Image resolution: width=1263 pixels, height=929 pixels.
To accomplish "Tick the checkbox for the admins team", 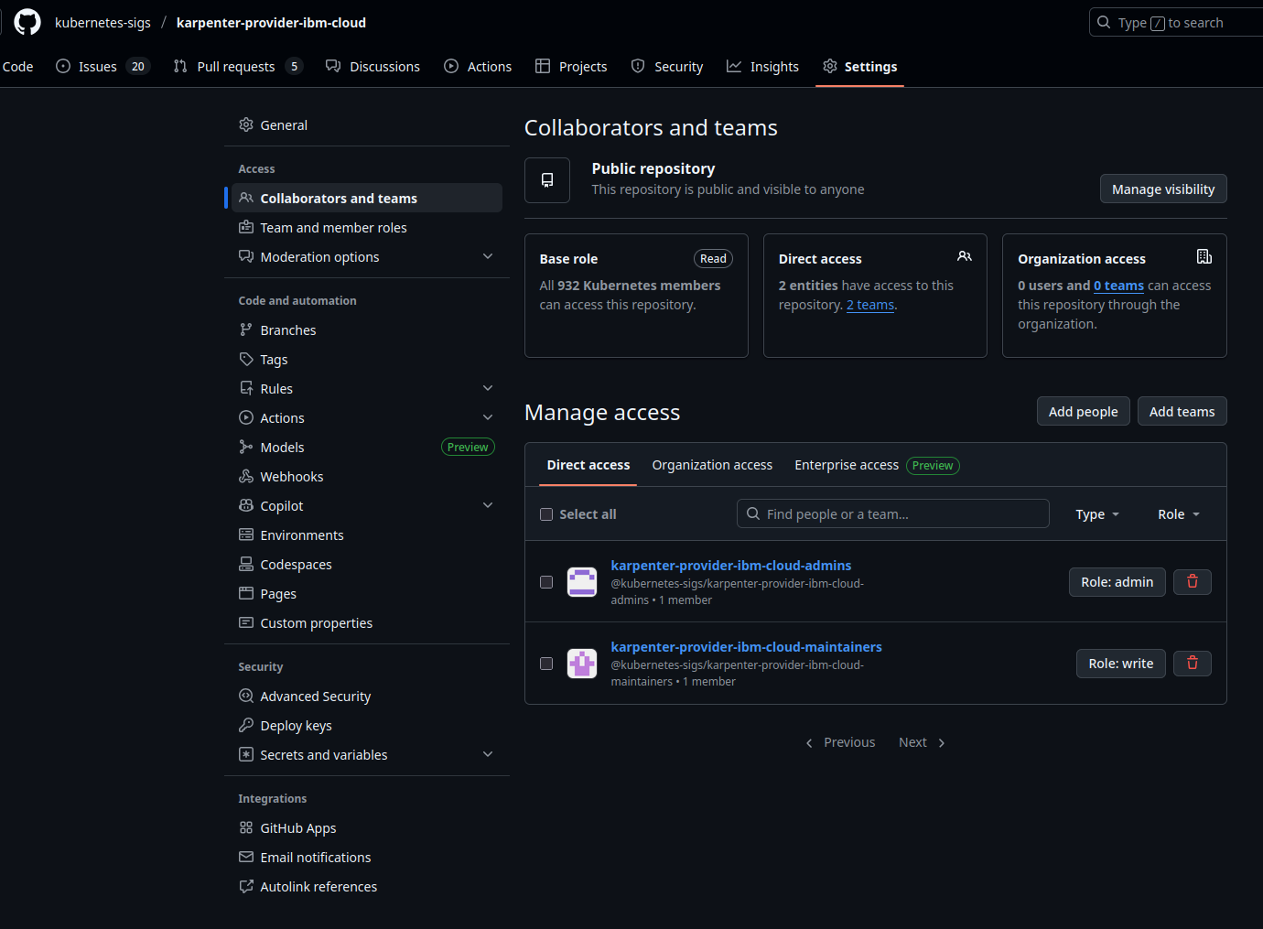I will pos(546,582).
